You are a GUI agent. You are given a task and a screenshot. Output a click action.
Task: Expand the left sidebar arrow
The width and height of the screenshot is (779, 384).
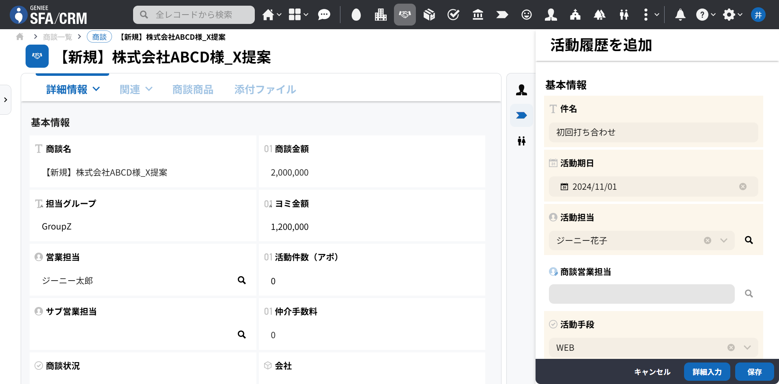[x=6, y=100]
